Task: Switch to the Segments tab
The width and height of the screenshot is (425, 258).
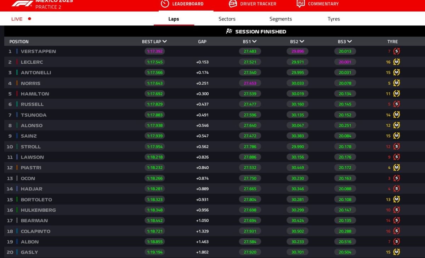Action: [x=280, y=19]
